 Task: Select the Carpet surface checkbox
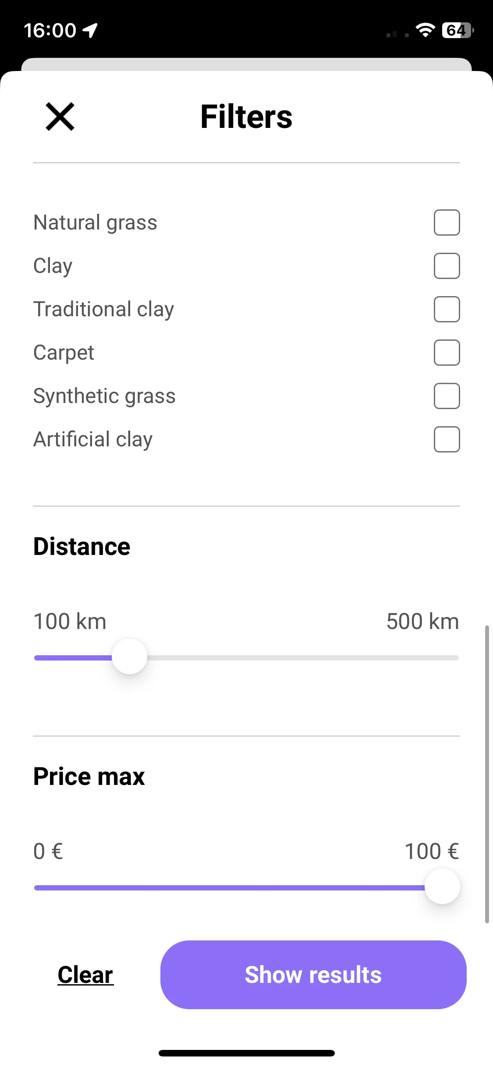(447, 353)
